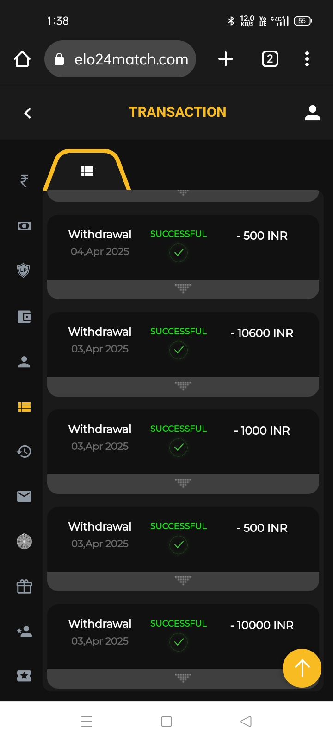Screen dimensions: 333x742
Task: Open the gift box rewards icon
Action: pos(24,587)
